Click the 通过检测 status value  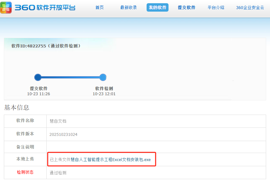58,173
